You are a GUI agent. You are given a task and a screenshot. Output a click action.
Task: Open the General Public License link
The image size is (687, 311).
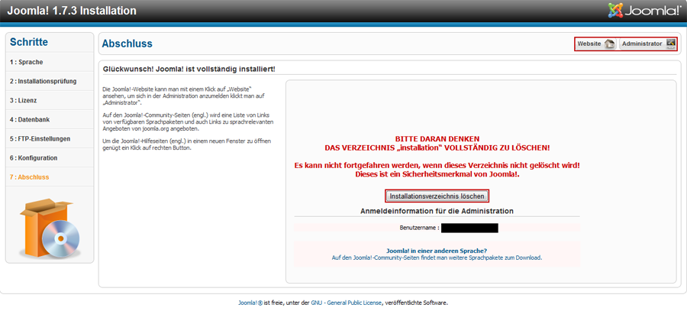coord(354,303)
